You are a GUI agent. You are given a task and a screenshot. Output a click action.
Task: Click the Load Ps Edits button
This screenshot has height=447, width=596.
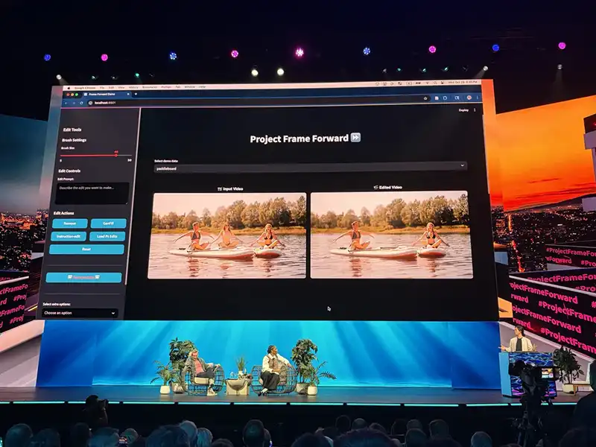point(108,236)
